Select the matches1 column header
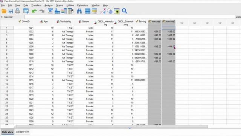This screenshot has width=241, height=136. tap(155, 23)
